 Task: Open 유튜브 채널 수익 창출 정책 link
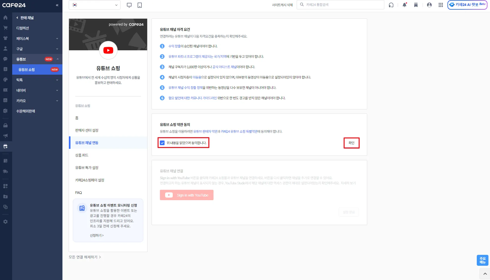(x=186, y=88)
